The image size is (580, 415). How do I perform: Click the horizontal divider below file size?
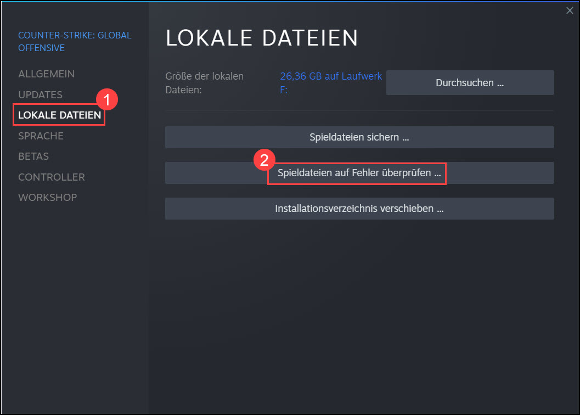359,111
